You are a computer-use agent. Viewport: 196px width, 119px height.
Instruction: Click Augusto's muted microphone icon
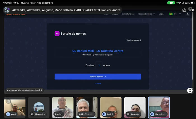[x=128, y=114]
